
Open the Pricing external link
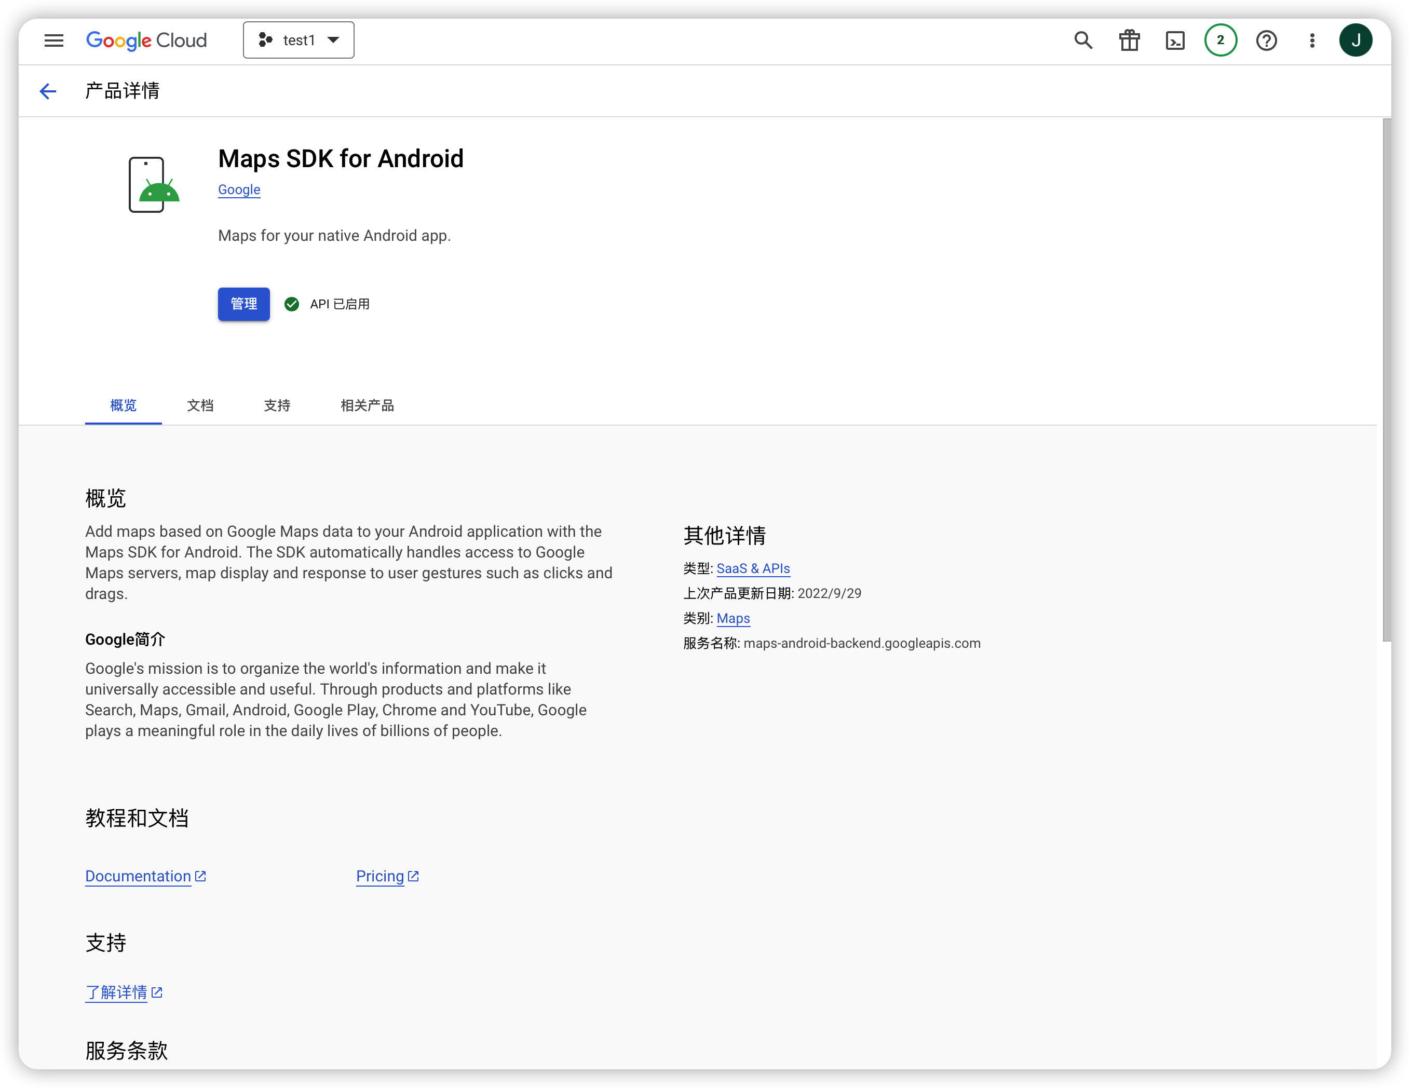(387, 876)
